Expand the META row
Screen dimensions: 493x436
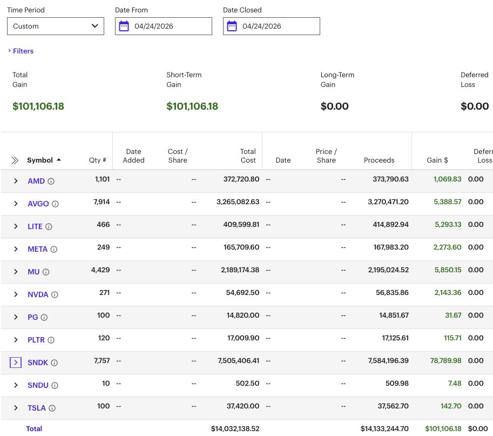pos(16,249)
